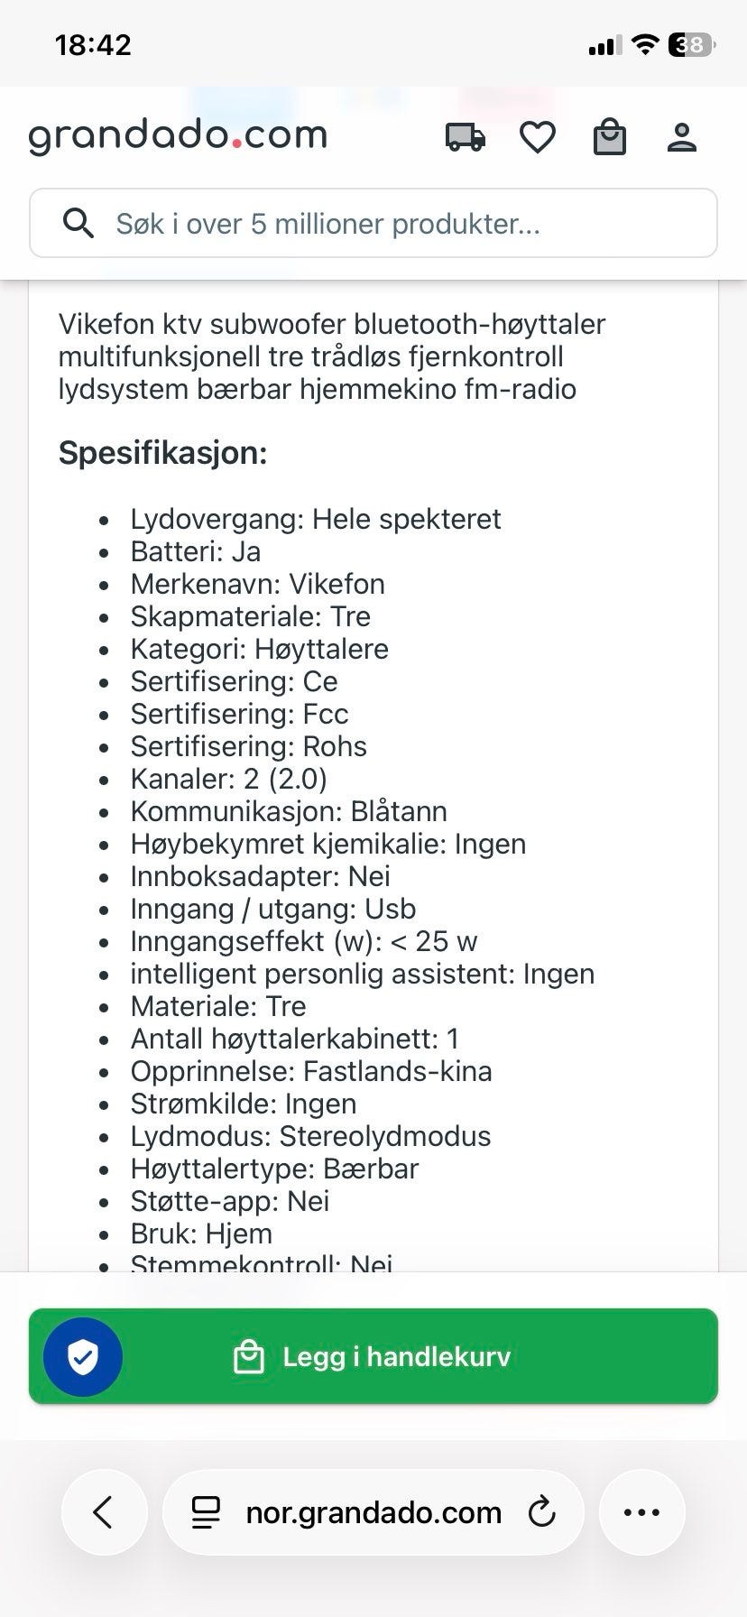Open the user account profile icon
The width and height of the screenshot is (747, 1617).
[x=682, y=138]
